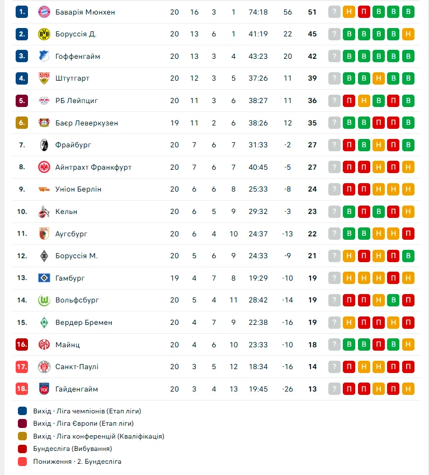Click the Borussia Dortmund logo
The image size is (429, 475).
click(x=44, y=34)
